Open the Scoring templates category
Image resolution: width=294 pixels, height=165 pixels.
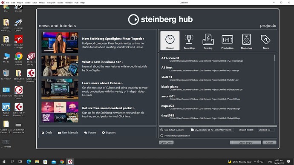[x=208, y=41]
